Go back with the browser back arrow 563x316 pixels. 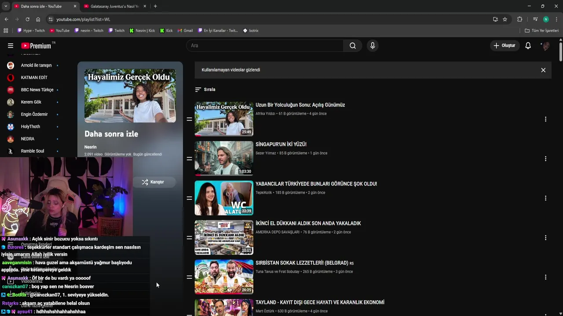pyautogui.click(x=6, y=19)
